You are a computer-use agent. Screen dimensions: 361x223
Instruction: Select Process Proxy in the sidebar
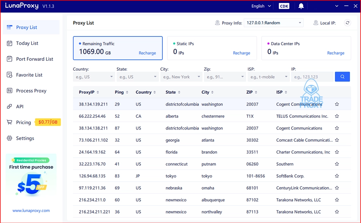point(31,91)
